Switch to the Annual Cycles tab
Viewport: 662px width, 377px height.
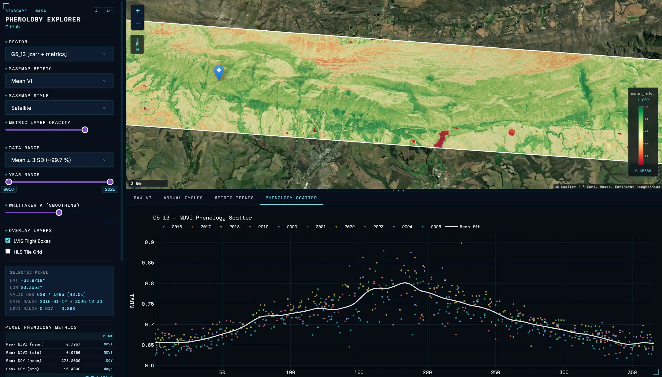(x=183, y=198)
